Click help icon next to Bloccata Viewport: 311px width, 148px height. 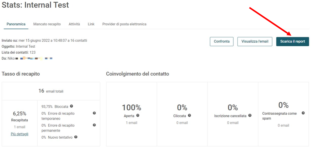tap(71, 106)
